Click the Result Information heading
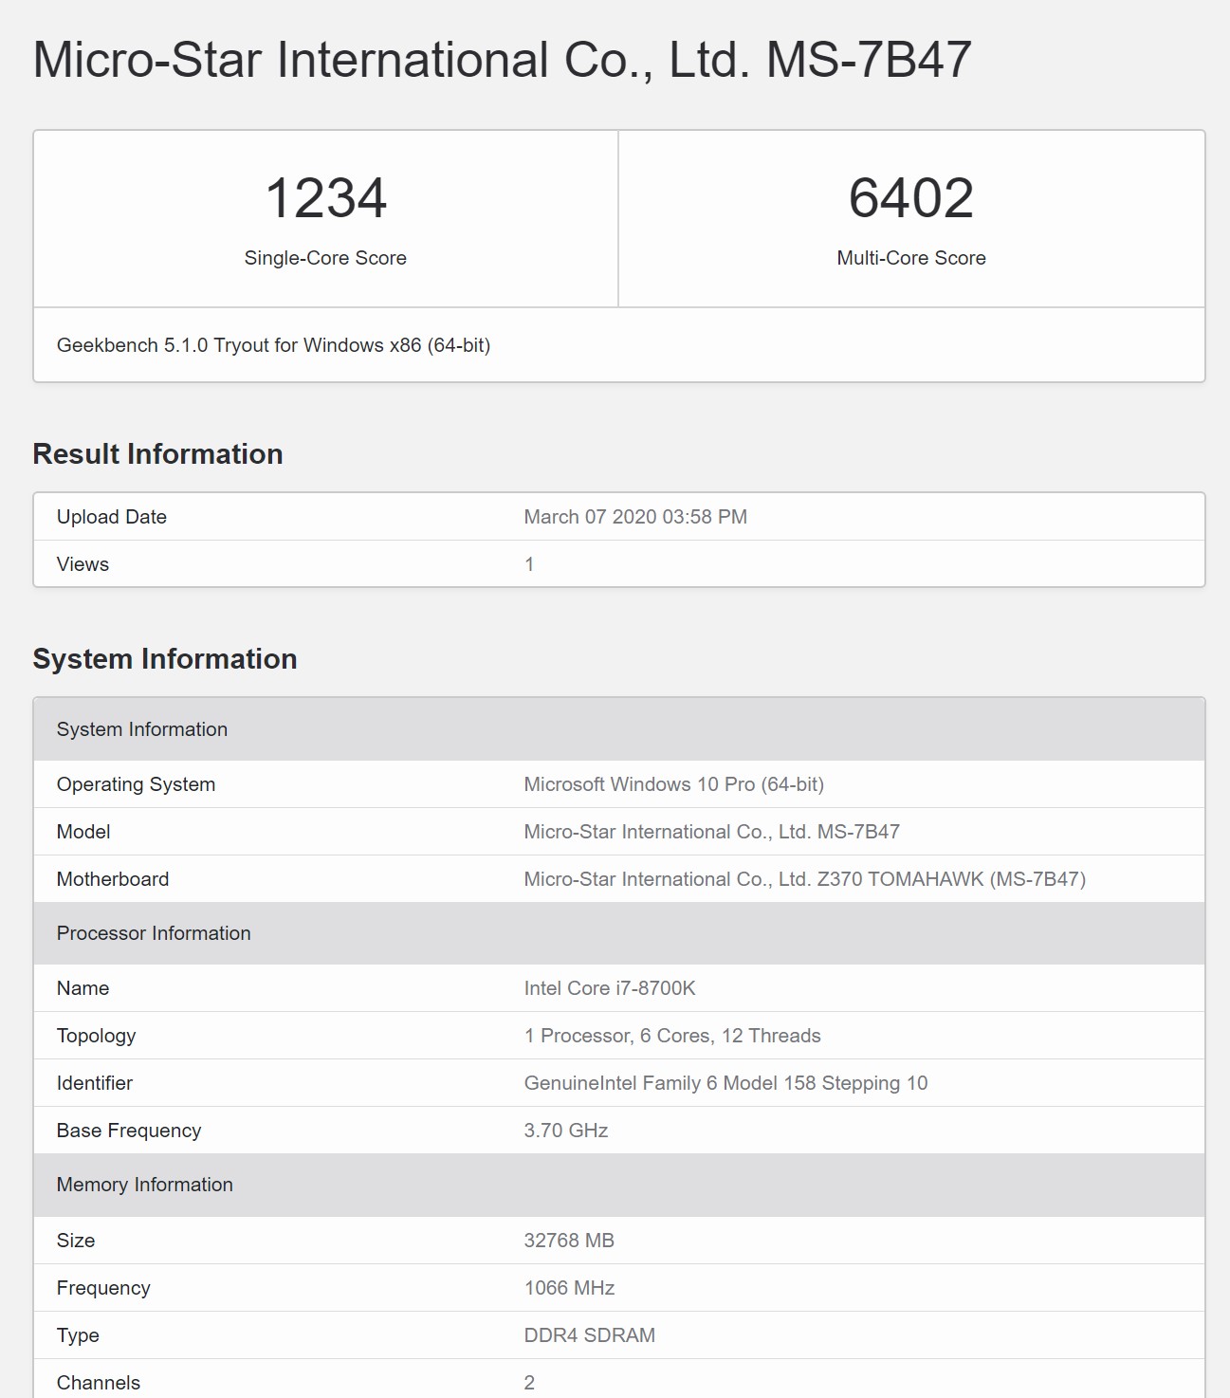Viewport: 1230px width, 1398px height. click(x=157, y=454)
